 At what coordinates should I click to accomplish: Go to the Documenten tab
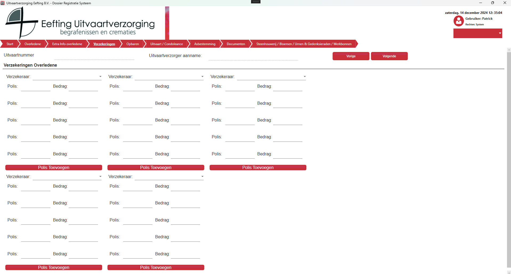[x=236, y=44]
